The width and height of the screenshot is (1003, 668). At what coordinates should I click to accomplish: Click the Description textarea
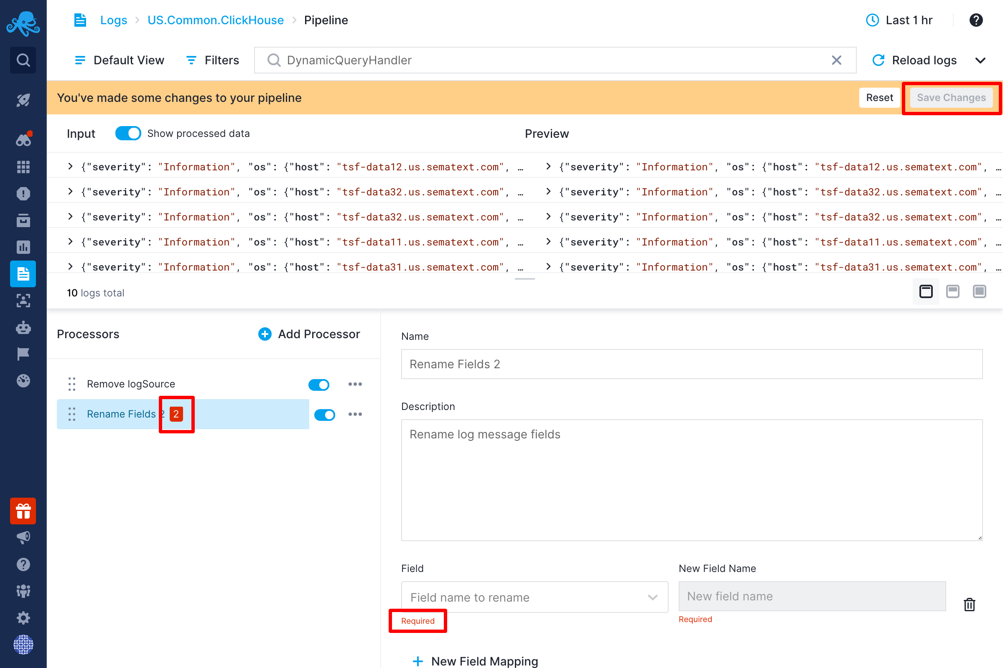click(x=692, y=480)
